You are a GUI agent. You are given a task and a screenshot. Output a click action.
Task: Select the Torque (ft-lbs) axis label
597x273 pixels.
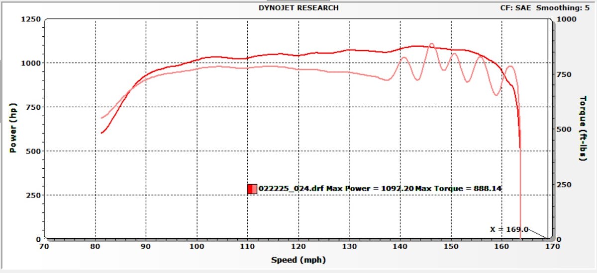[582, 129]
